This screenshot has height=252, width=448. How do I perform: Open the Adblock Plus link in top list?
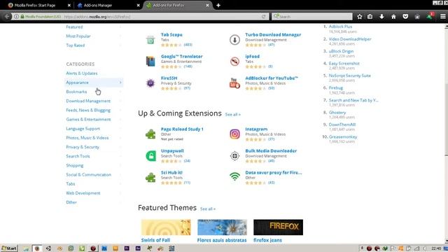(340, 27)
